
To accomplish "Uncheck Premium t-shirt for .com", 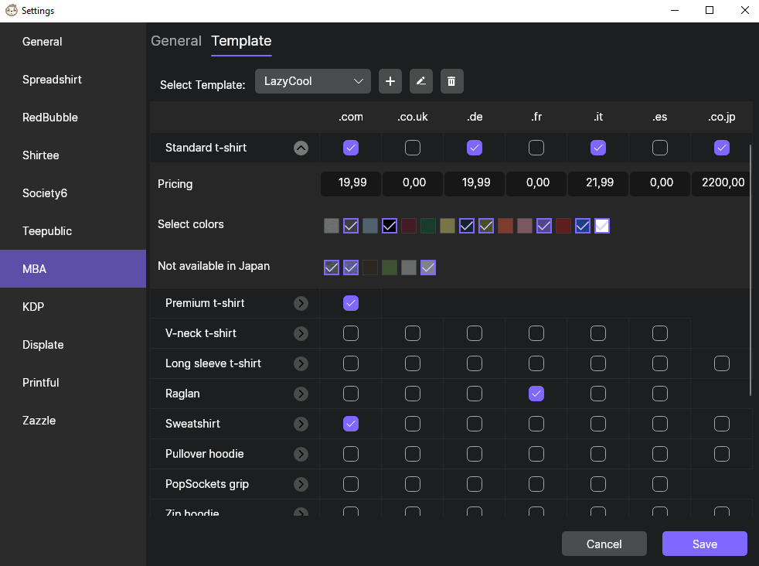I will 351,303.
